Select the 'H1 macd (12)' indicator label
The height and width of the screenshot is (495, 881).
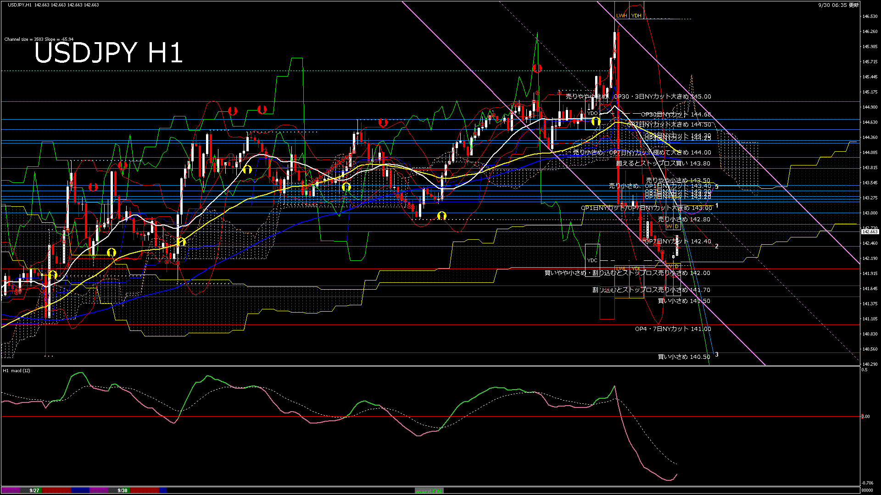(17, 370)
